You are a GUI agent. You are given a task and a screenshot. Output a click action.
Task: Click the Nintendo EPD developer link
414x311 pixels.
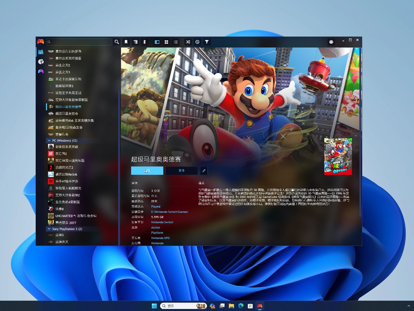pyautogui.click(x=160, y=238)
